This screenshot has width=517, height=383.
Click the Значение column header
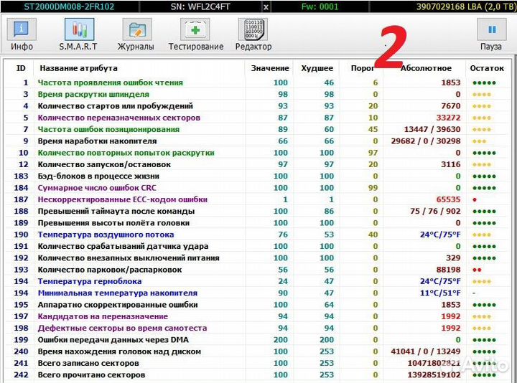point(270,68)
